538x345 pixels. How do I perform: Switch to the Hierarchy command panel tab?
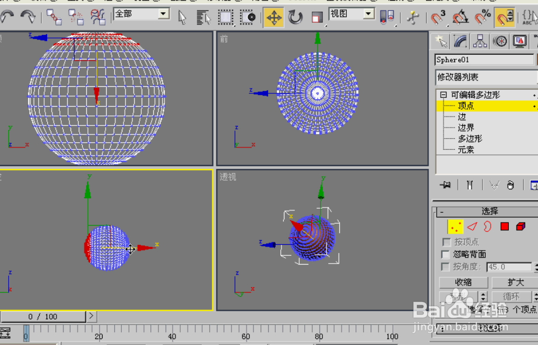(x=481, y=41)
